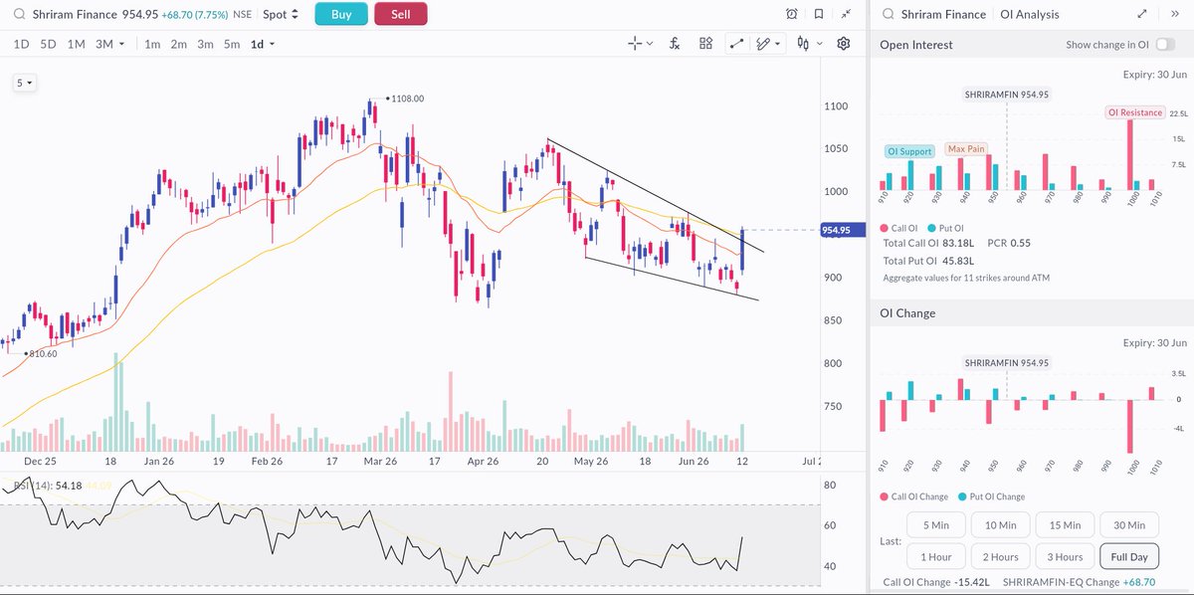Select the trend line drawing tool
The width and height of the screenshot is (1194, 595).
pos(737,44)
